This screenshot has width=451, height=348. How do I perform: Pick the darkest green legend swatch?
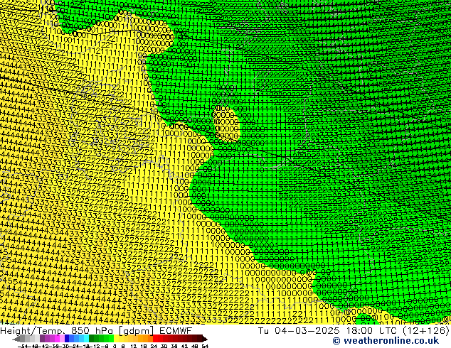[92, 339]
